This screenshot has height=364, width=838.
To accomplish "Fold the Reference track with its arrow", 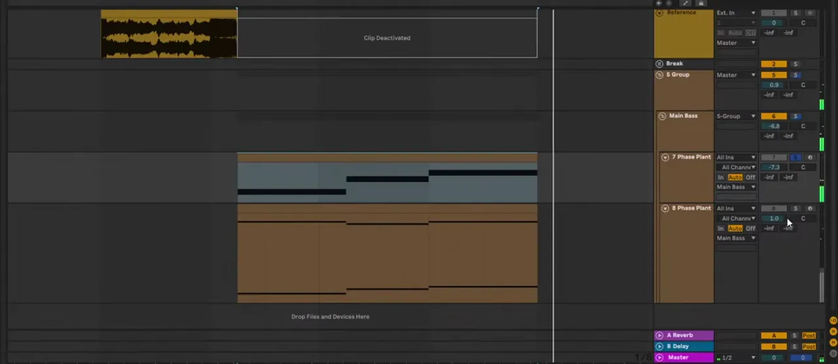I will [x=659, y=13].
